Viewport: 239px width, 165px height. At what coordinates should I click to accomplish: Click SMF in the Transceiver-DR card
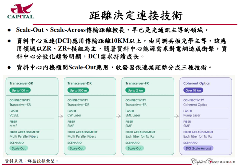coord(71,126)
